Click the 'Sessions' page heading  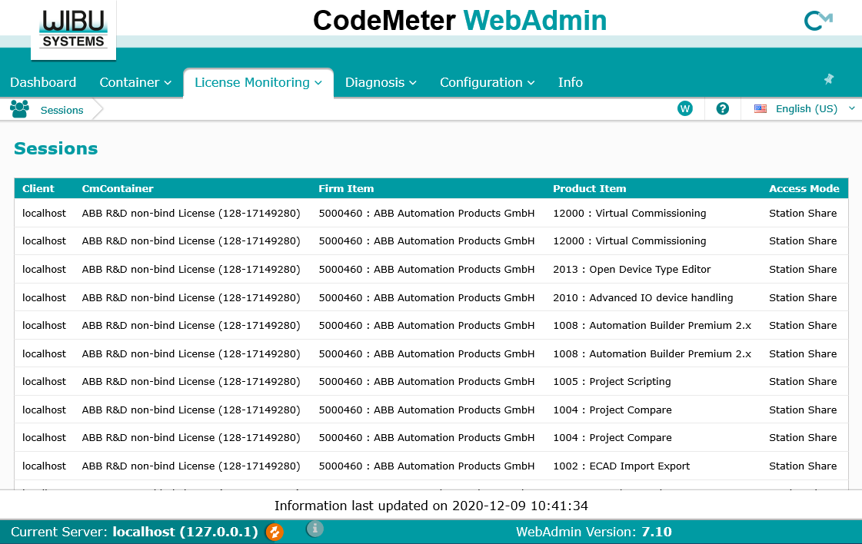point(55,148)
